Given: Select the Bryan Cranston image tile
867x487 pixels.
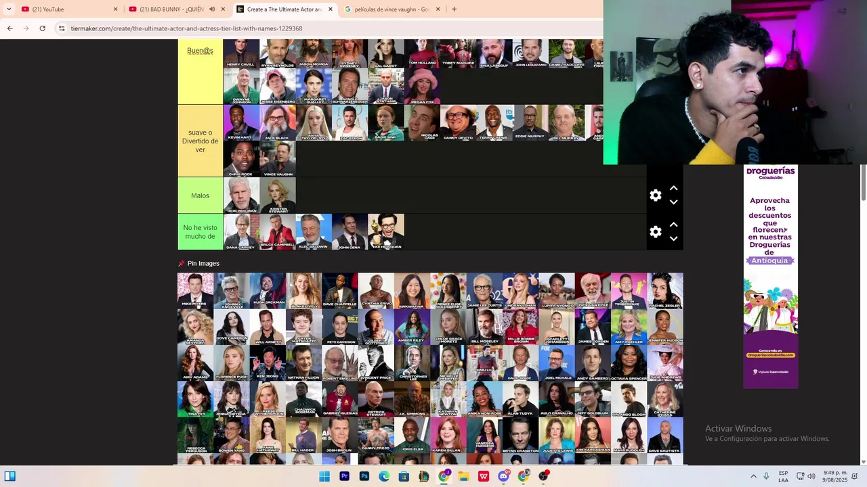Looking at the screenshot, I should coord(520,436).
